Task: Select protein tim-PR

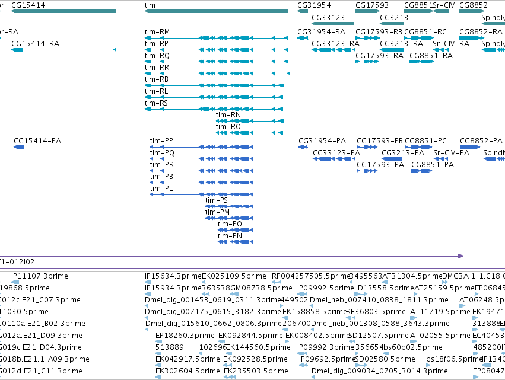Action: tap(201, 171)
